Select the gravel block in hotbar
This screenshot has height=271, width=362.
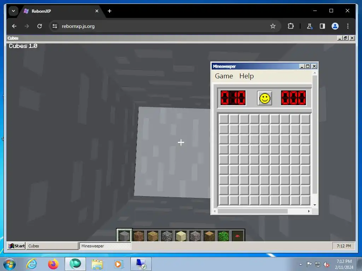point(195,236)
